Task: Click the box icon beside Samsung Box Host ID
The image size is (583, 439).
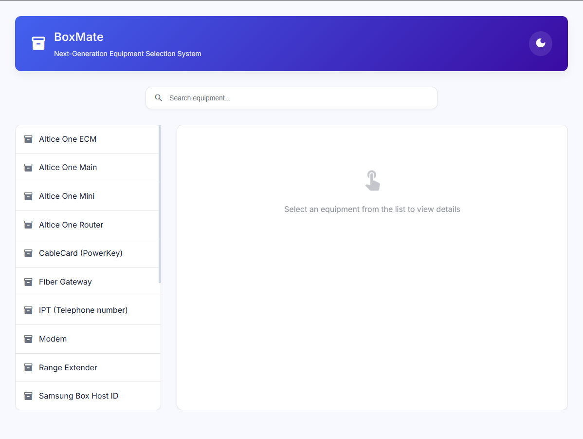Action: [28, 396]
